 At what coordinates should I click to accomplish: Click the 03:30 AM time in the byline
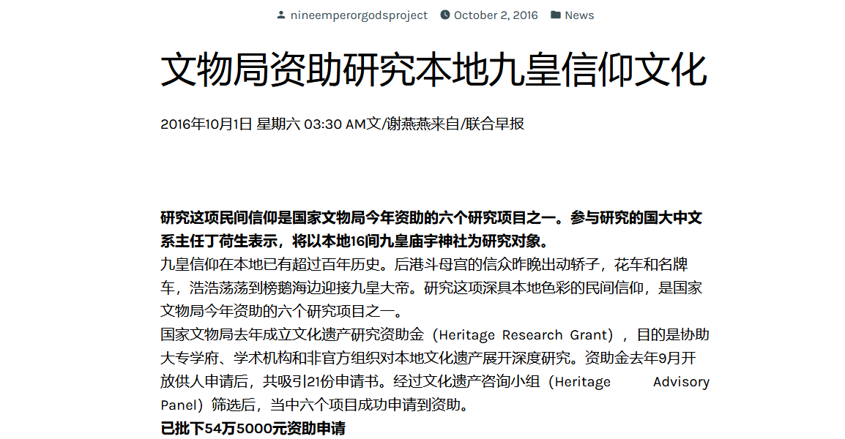point(335,124)
